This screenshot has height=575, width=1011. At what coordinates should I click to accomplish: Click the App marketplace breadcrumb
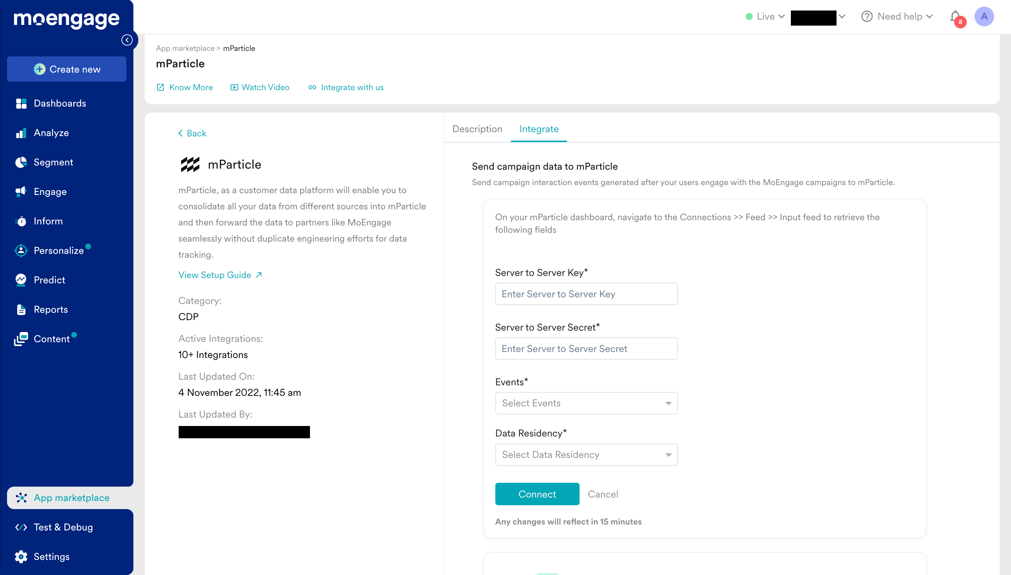point(185,48)
